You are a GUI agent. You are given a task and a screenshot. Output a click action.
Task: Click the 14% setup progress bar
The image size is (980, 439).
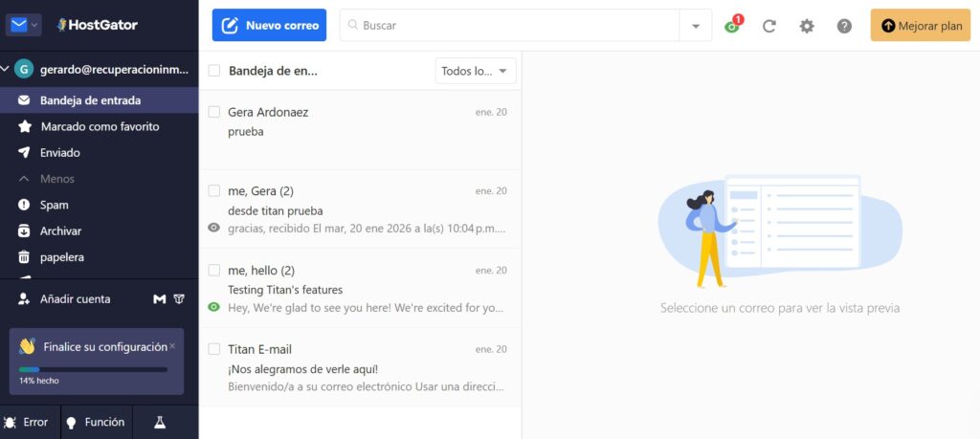[x=93, y=369]
